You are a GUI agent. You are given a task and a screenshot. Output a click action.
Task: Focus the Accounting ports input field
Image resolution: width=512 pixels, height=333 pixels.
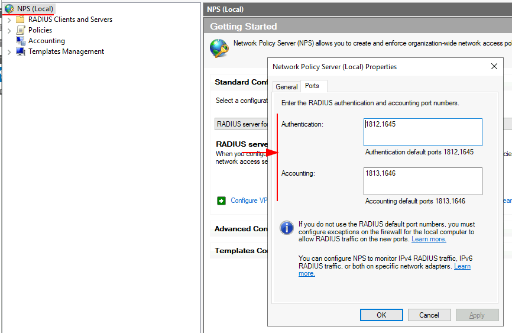pos(423,181)
